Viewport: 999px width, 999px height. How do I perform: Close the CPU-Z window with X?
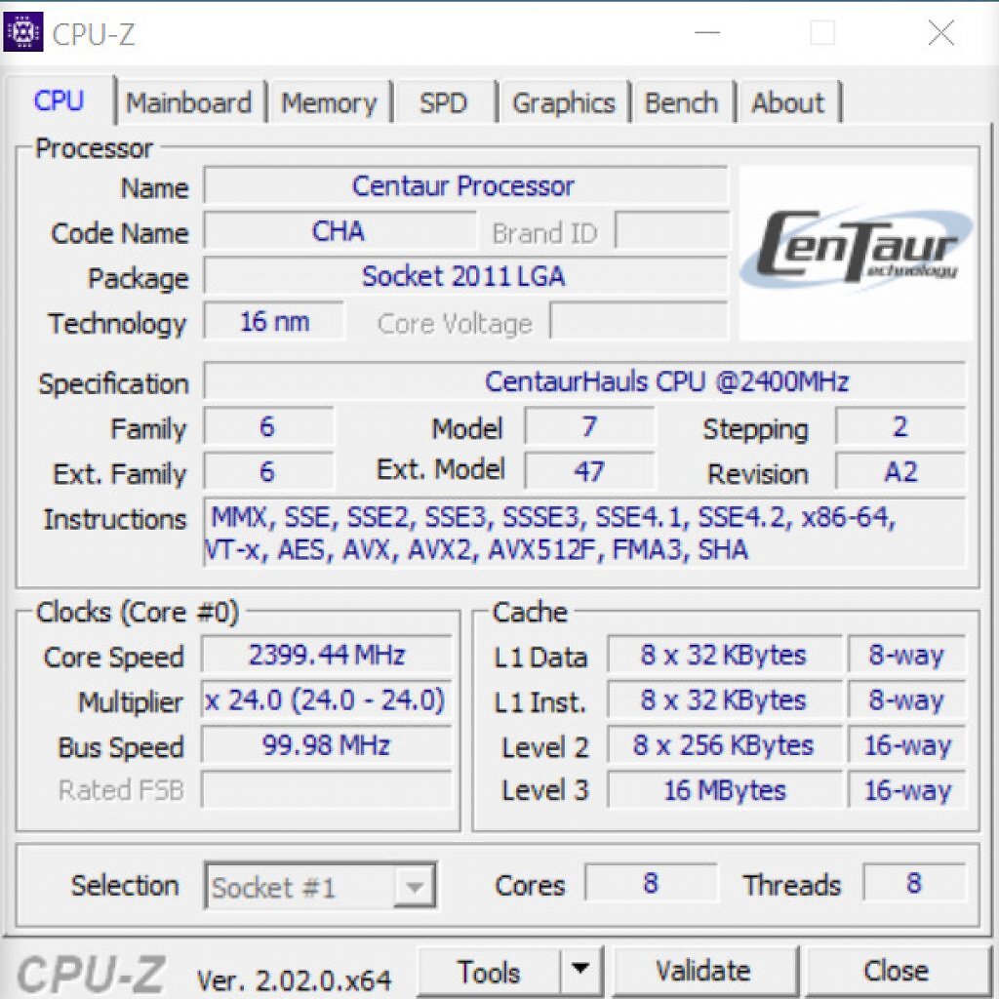point(941,32)
